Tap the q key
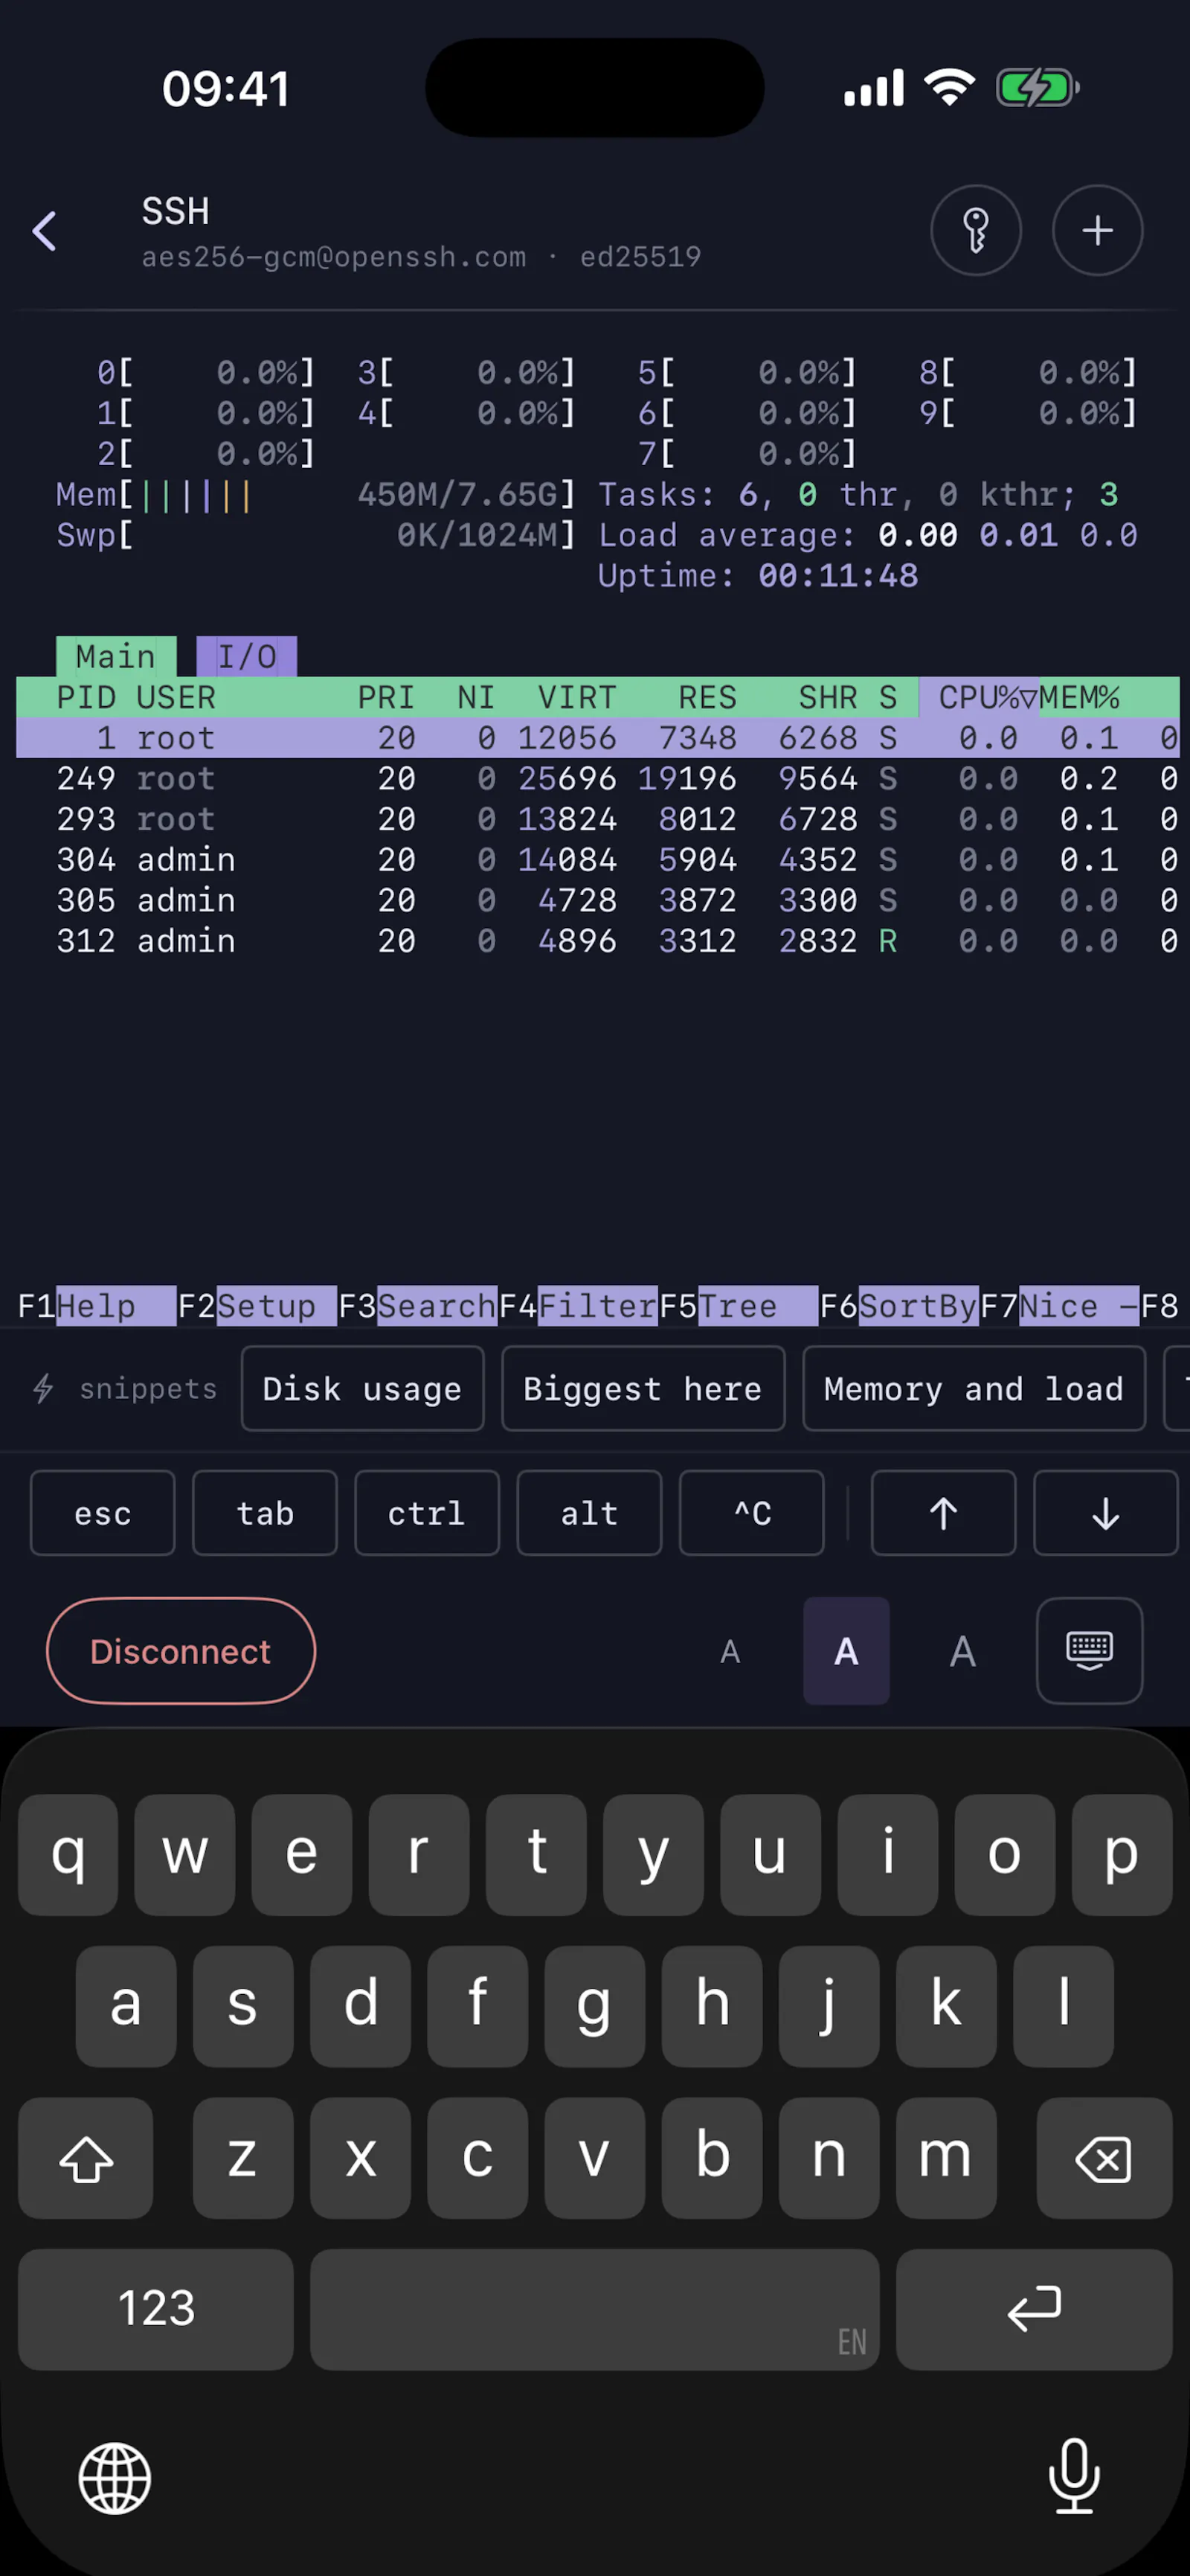 (x=68, y=1854)
